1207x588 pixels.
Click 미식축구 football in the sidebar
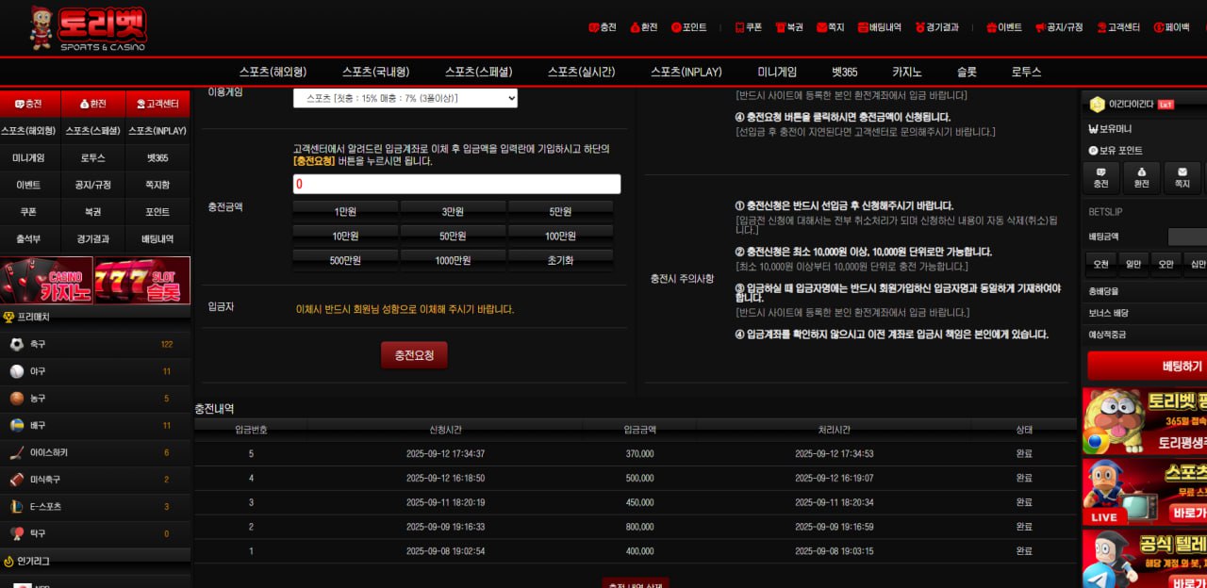coord(17,480)
